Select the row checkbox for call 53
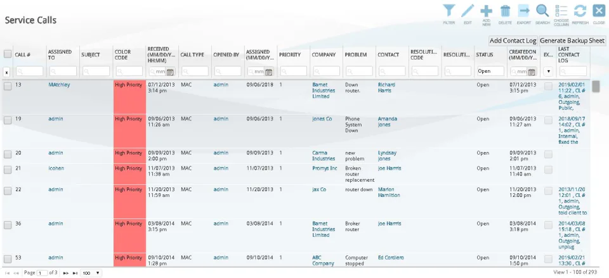 [x=8, y=259]
